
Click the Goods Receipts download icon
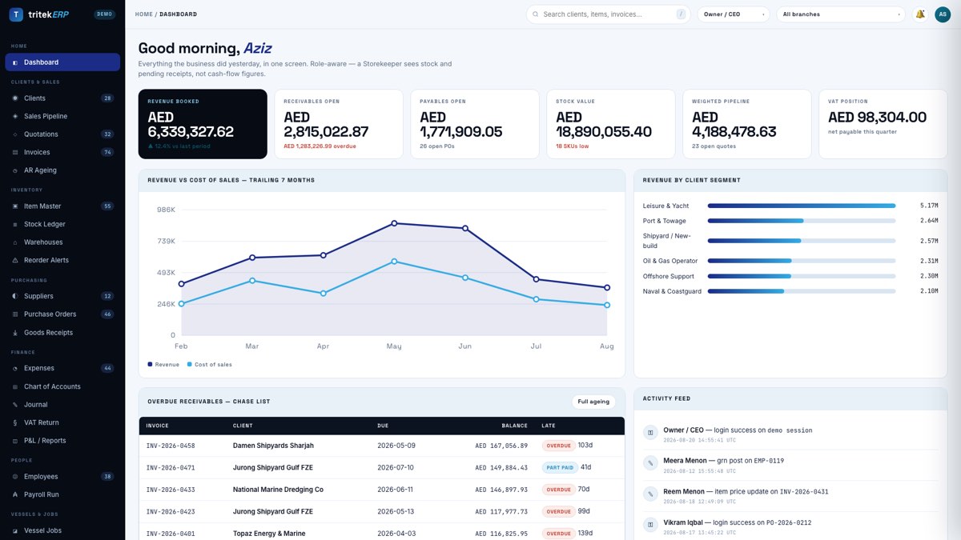(15, 333)
